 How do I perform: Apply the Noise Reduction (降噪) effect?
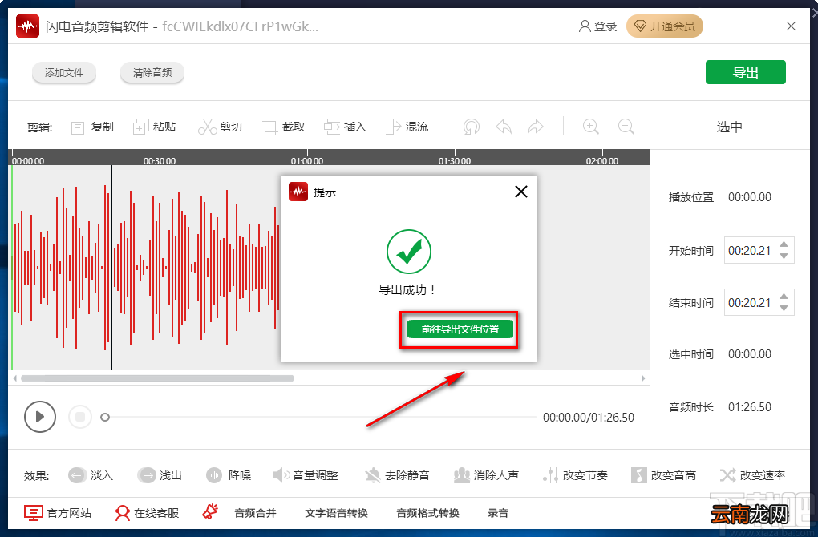[229, 475]
